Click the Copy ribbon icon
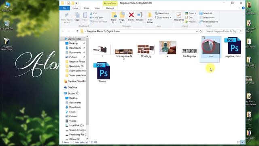Viewport: 259px width, 146px height. (77, 15)
